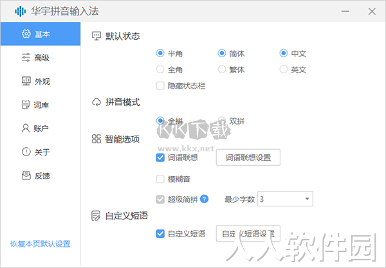Toggle the 自定义短语 checkbox
Viewport: 386px width, 268px height.
tap(160, 233)
